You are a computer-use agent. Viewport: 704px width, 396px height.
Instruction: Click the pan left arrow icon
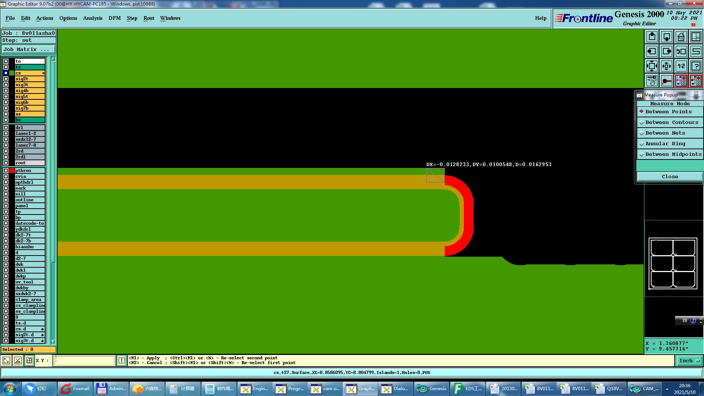[652, 51]
